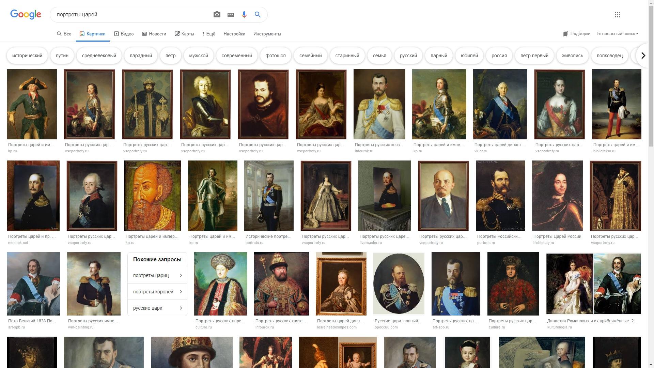This screenshot has width=654, height=368.
Task: Apply the полководец filter chip
Action: click(609, 56)
